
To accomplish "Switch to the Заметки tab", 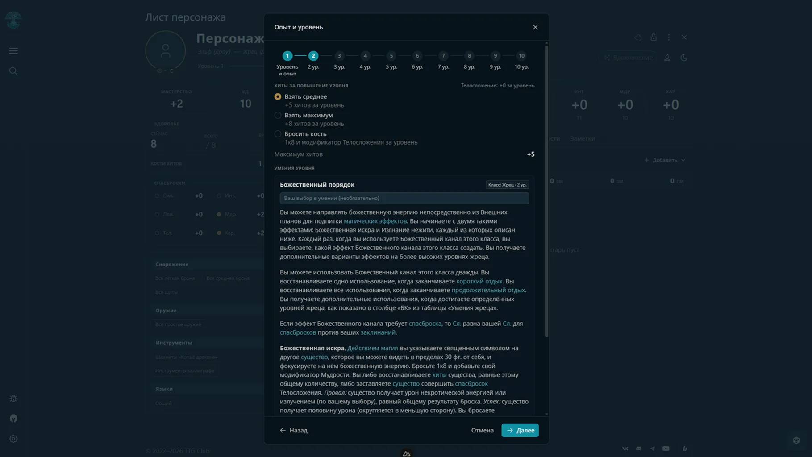I will 583,139.
